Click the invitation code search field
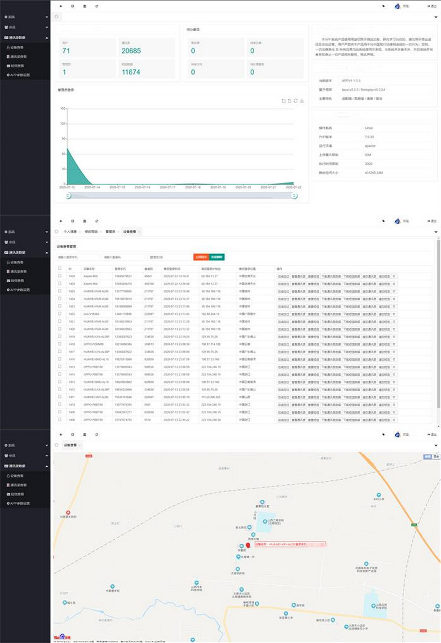Image resolution: width=441 pixels, height=643 pixels. 123,257
